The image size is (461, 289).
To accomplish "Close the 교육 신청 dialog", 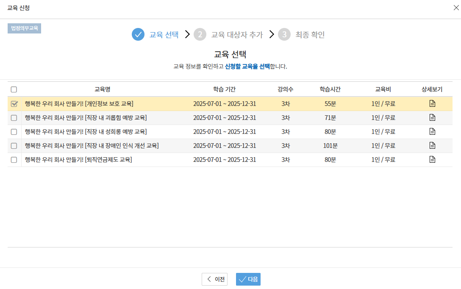I will pos(456,8).
